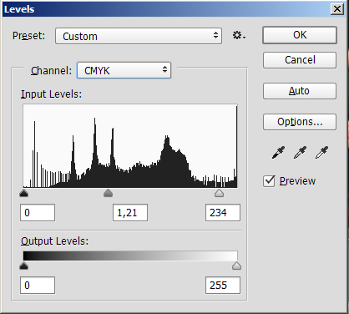Click the output highlights white slider

[236, 266]
